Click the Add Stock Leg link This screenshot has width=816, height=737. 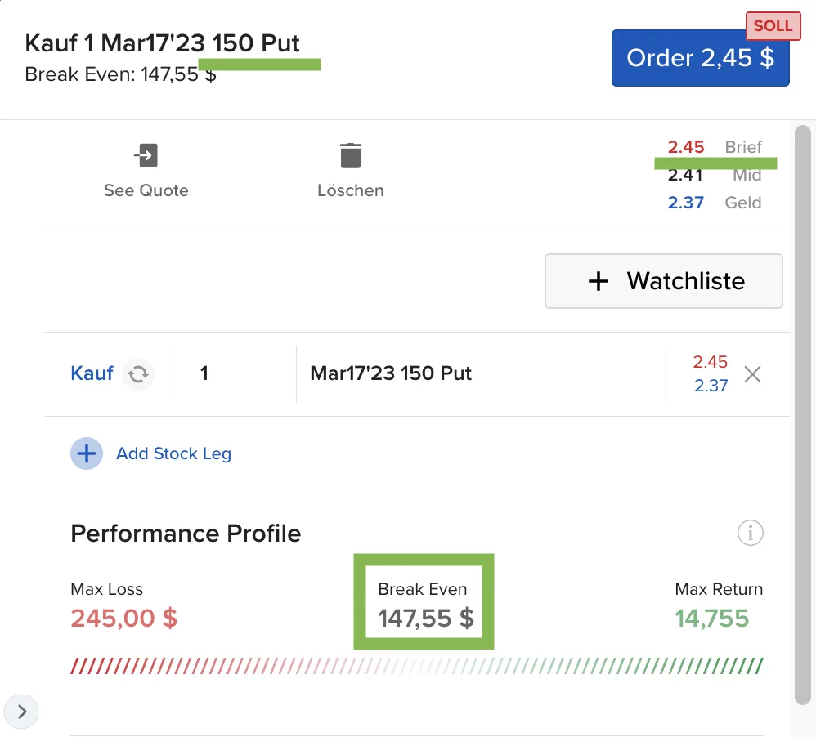click(x=173, y=453)
